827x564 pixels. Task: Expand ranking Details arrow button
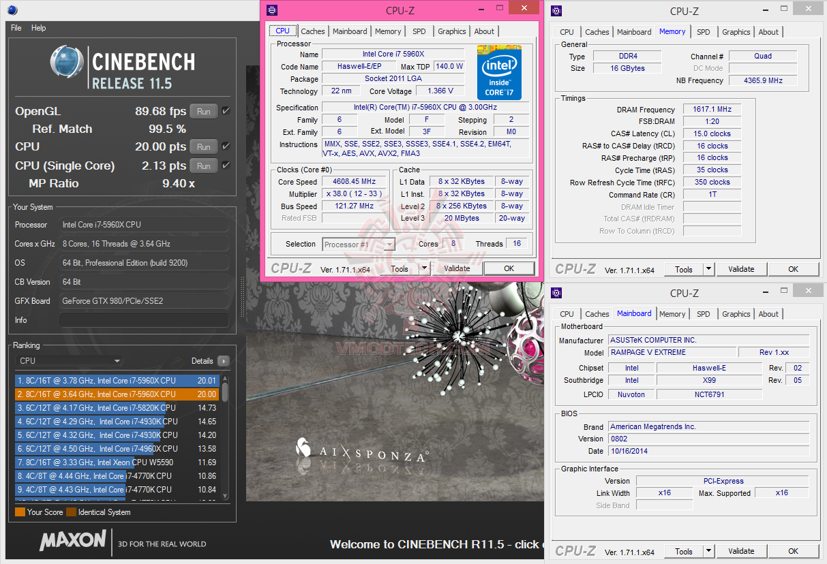point(223,361)
